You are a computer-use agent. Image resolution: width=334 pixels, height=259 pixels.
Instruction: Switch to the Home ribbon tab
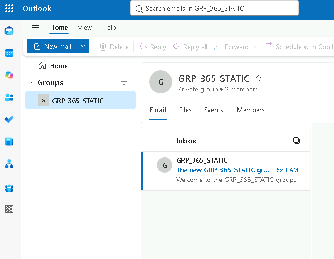[59, 28]
